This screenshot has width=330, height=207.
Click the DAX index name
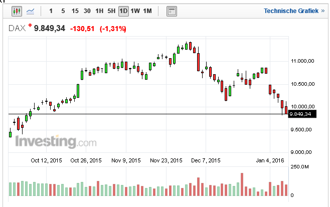pyautogui.click(x=17, y=28)
